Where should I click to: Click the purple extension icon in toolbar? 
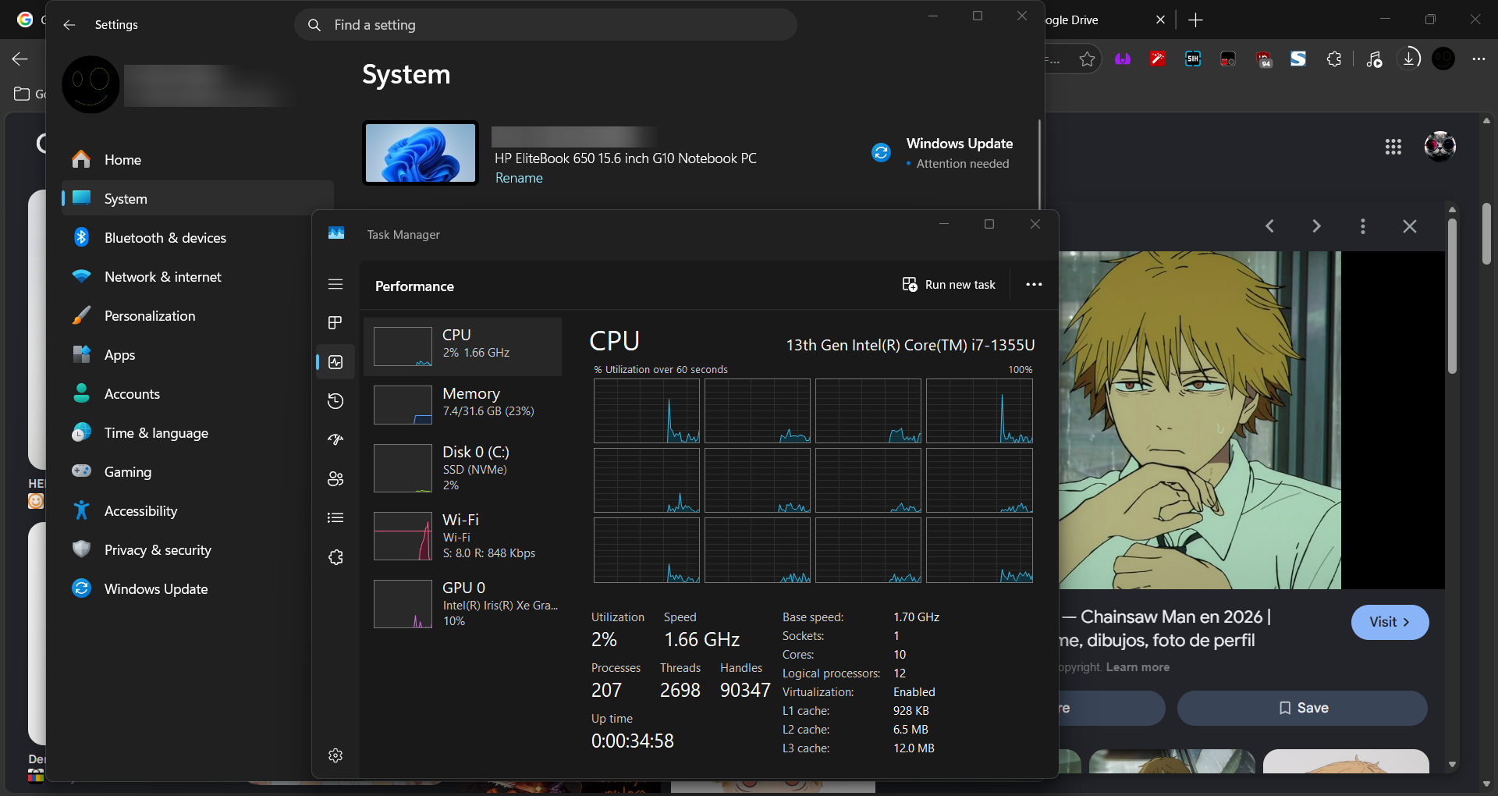pyautogui.click(x=1123, y=59)
